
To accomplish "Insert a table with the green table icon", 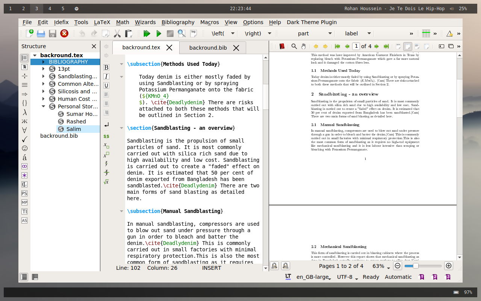I will point(426,33).
